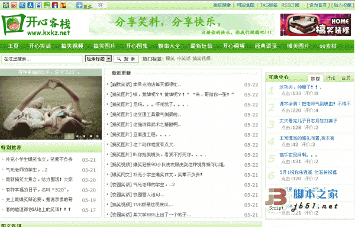Click the 爆笑 hot tag

[x=170, y=59]
